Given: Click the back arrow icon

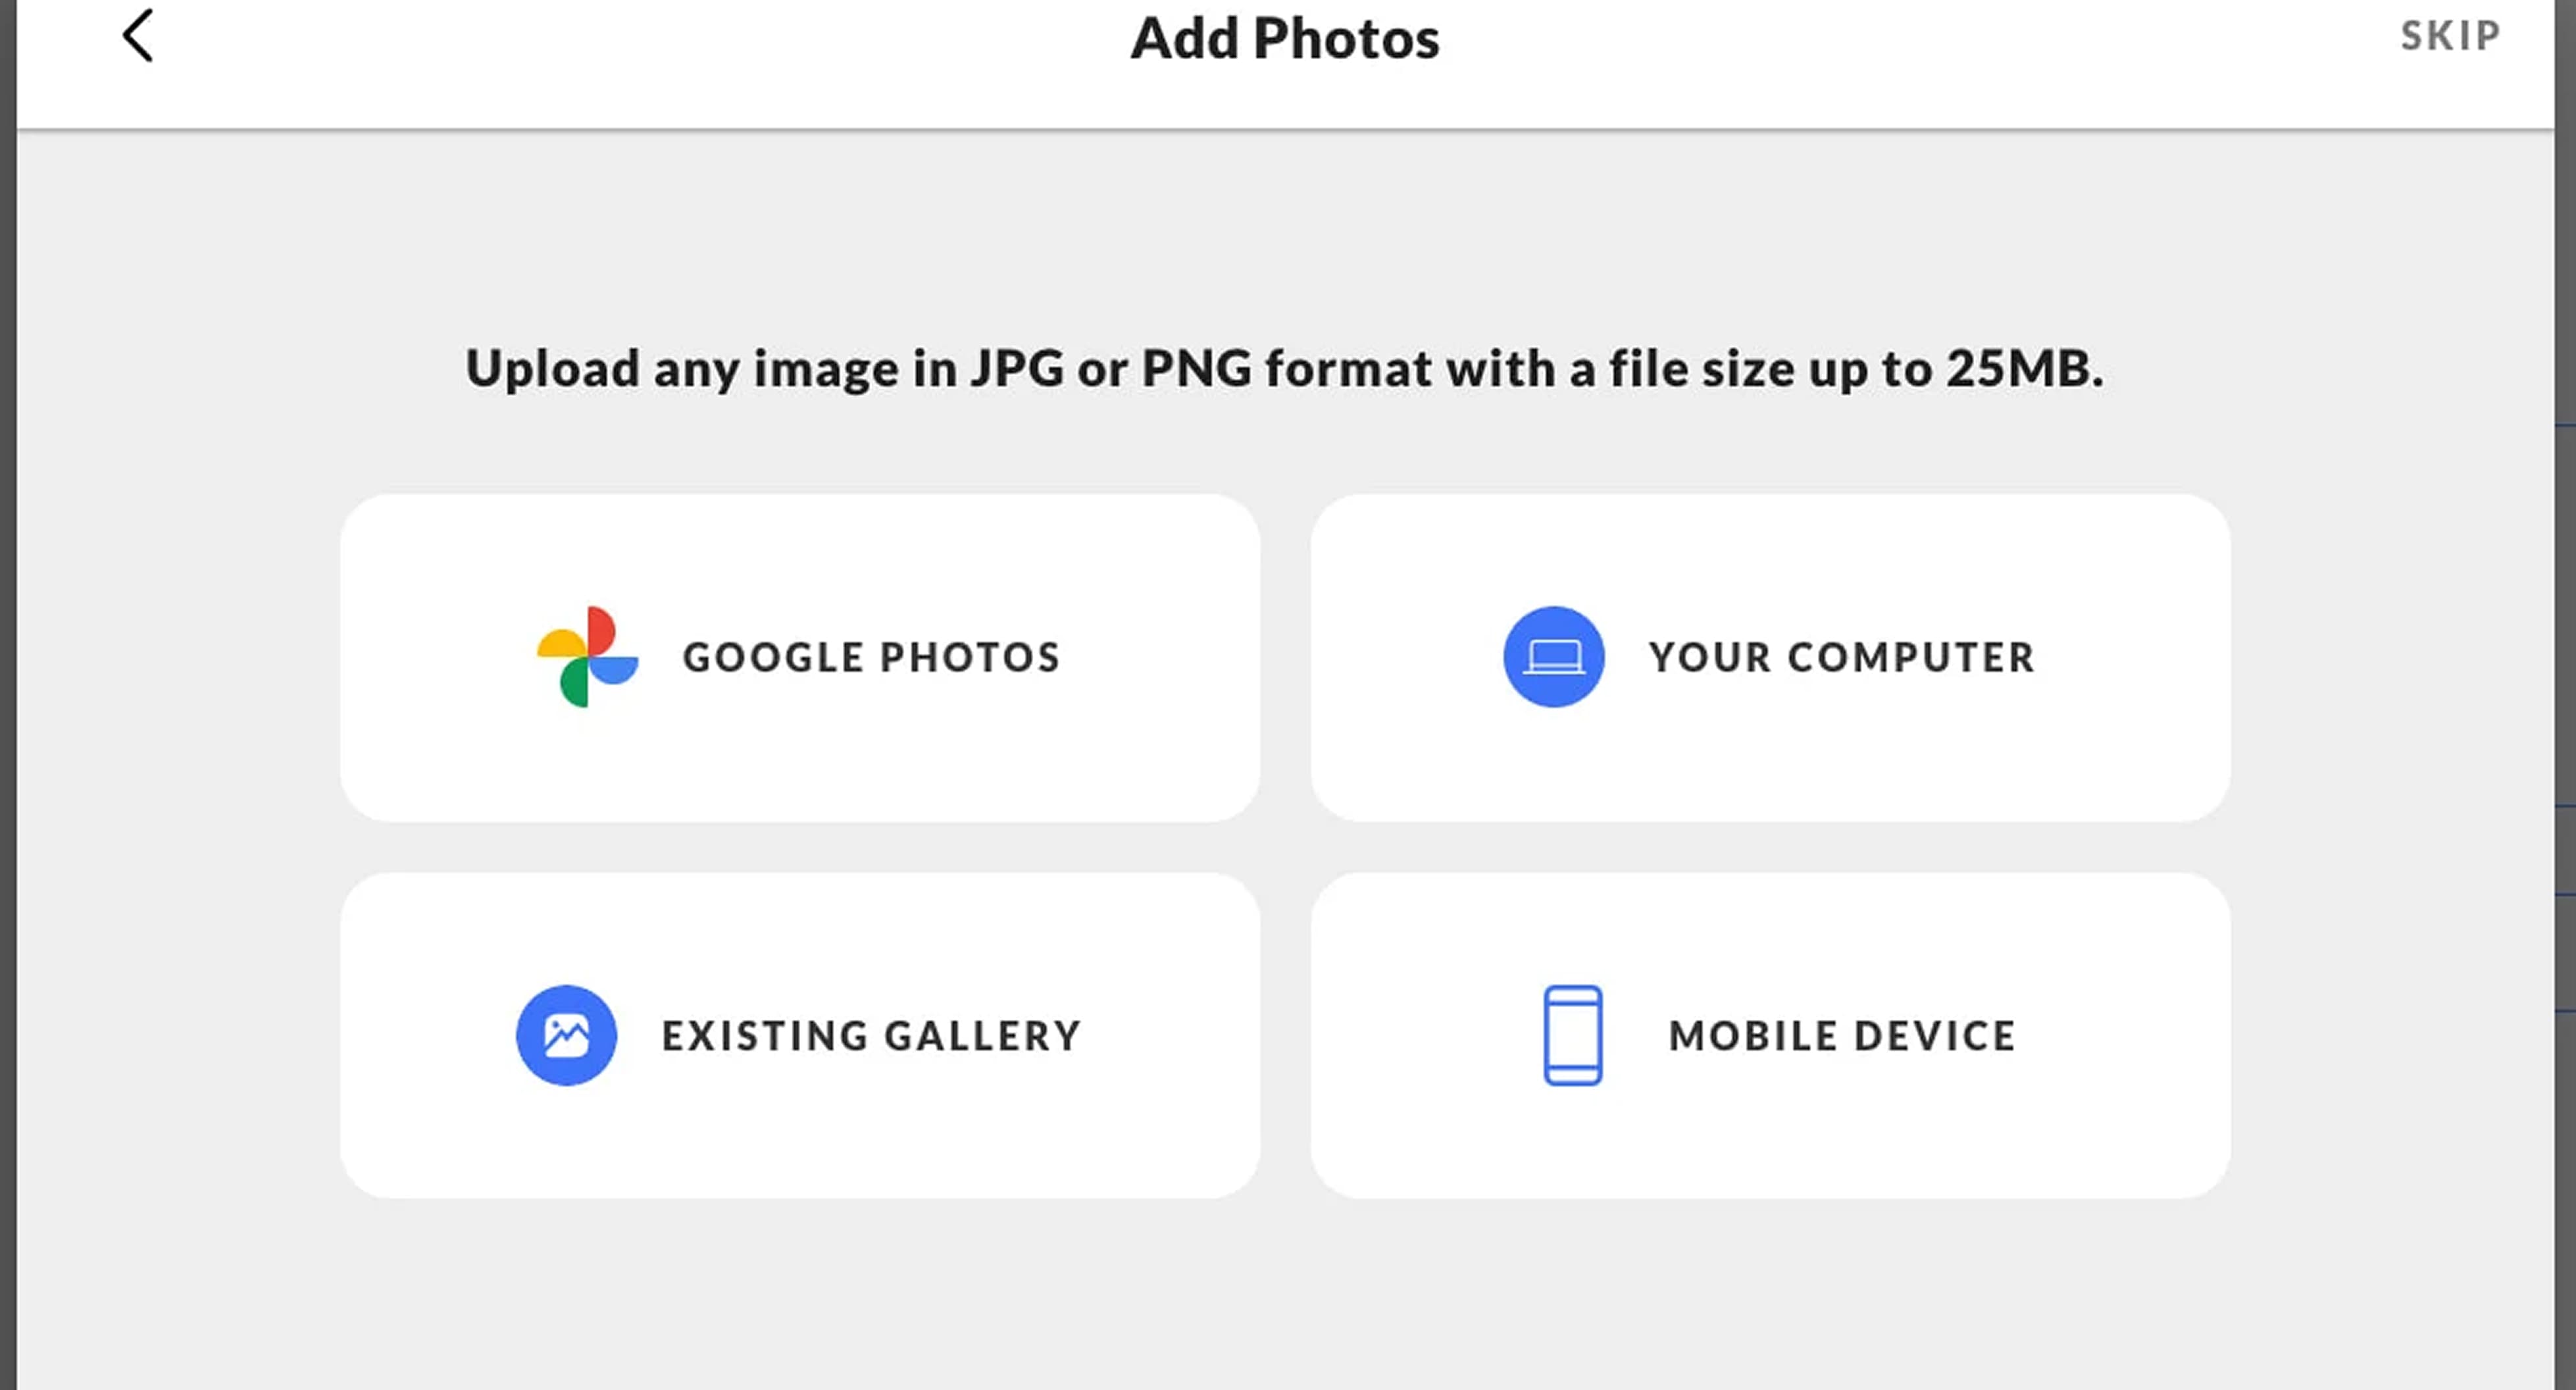Looking at the screenshot, I should (138, 36).
